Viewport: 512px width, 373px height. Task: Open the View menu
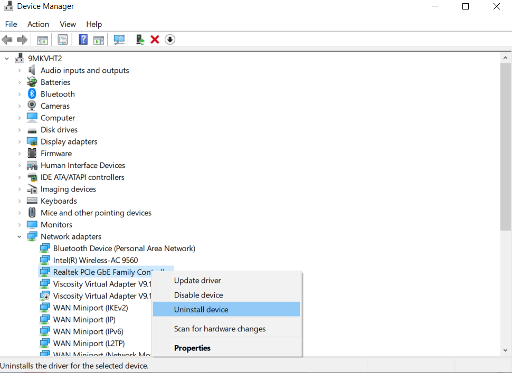pos(68,24)
